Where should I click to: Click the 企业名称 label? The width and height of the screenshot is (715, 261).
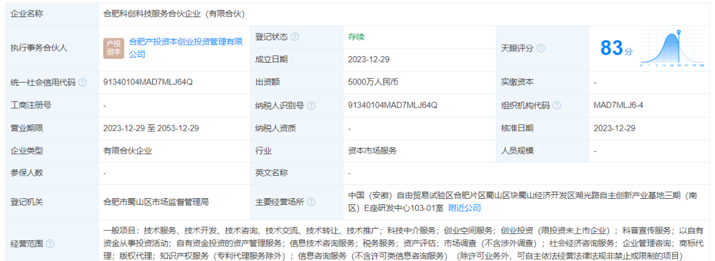coord(26,14)
